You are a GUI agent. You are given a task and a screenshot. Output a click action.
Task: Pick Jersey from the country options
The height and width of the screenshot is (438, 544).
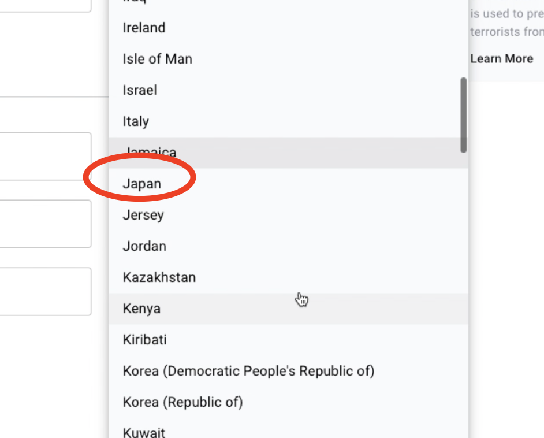tap(143, 215)
